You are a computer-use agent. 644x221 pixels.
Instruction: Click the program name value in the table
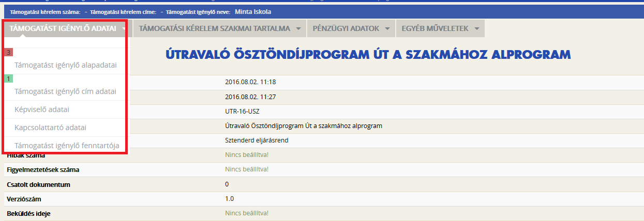304,125
